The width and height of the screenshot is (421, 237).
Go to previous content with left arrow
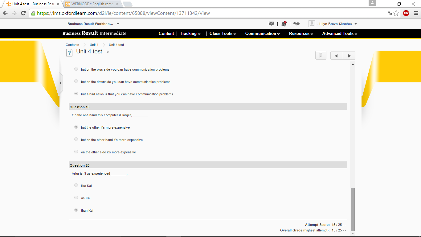coord(337,56)
